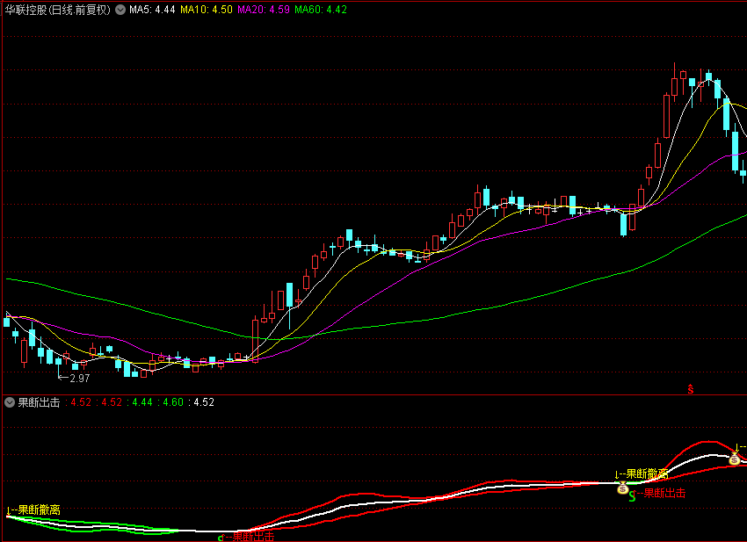Image resolution: width=747 pixels, height=542 pixels.
Task: Click the green 4.60 indicator value
Action: (173, 402)
